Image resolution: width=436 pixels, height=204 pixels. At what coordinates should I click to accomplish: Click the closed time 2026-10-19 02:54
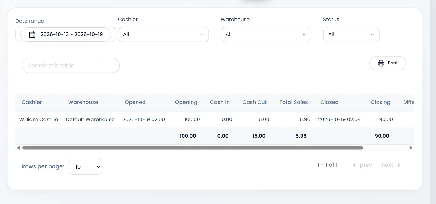339,119
